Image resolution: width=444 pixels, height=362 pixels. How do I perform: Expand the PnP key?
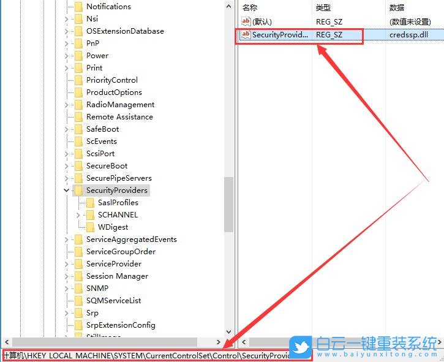pyautogui.click(x=66, y=43)
